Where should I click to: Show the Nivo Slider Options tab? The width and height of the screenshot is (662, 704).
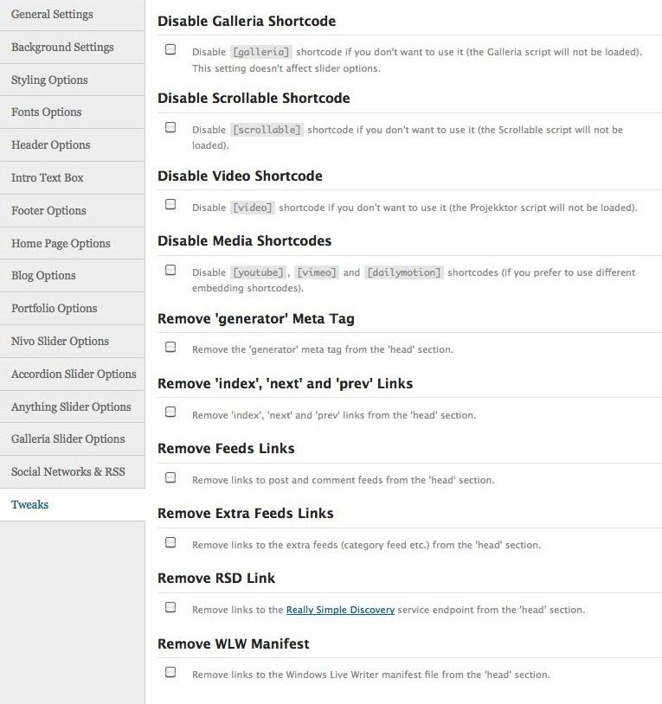(60, 341)
